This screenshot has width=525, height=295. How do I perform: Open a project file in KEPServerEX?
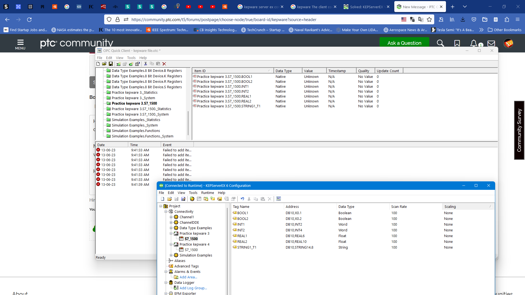(x=169, y=199)
